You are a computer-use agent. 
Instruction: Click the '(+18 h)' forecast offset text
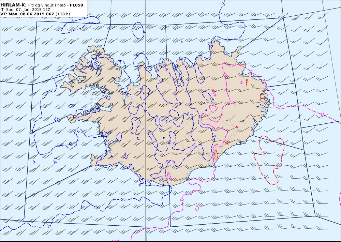point(63,14)
